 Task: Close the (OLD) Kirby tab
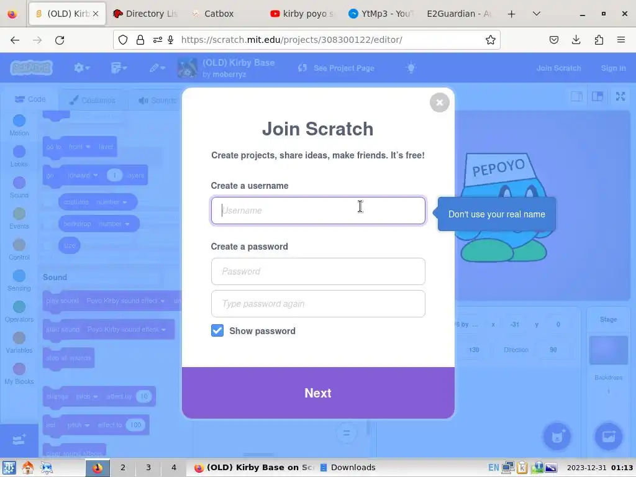click(96, 14)
